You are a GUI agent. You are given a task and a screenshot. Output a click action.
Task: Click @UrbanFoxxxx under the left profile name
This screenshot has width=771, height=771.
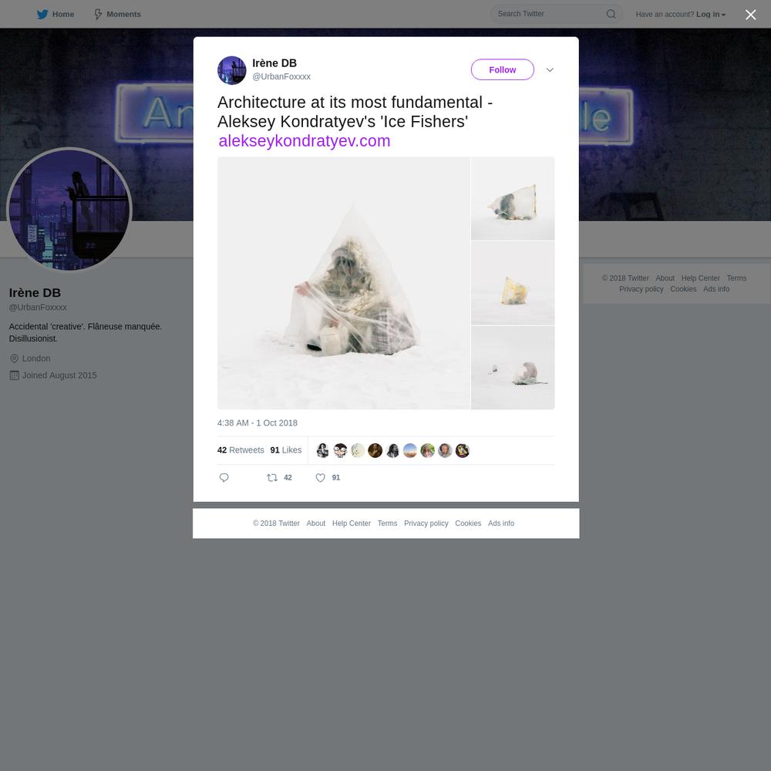tap(38, 308)
